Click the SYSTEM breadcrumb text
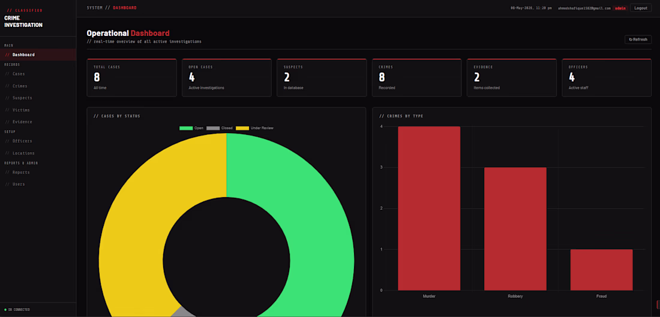The image size is (660, 317). [94, 8]
